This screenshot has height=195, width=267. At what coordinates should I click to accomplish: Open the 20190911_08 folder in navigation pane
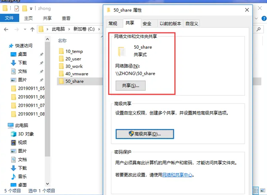tap(31, 114)
